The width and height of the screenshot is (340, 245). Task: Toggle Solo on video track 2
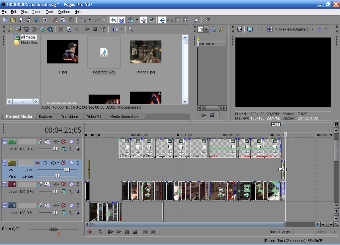(x=78, y=142)
